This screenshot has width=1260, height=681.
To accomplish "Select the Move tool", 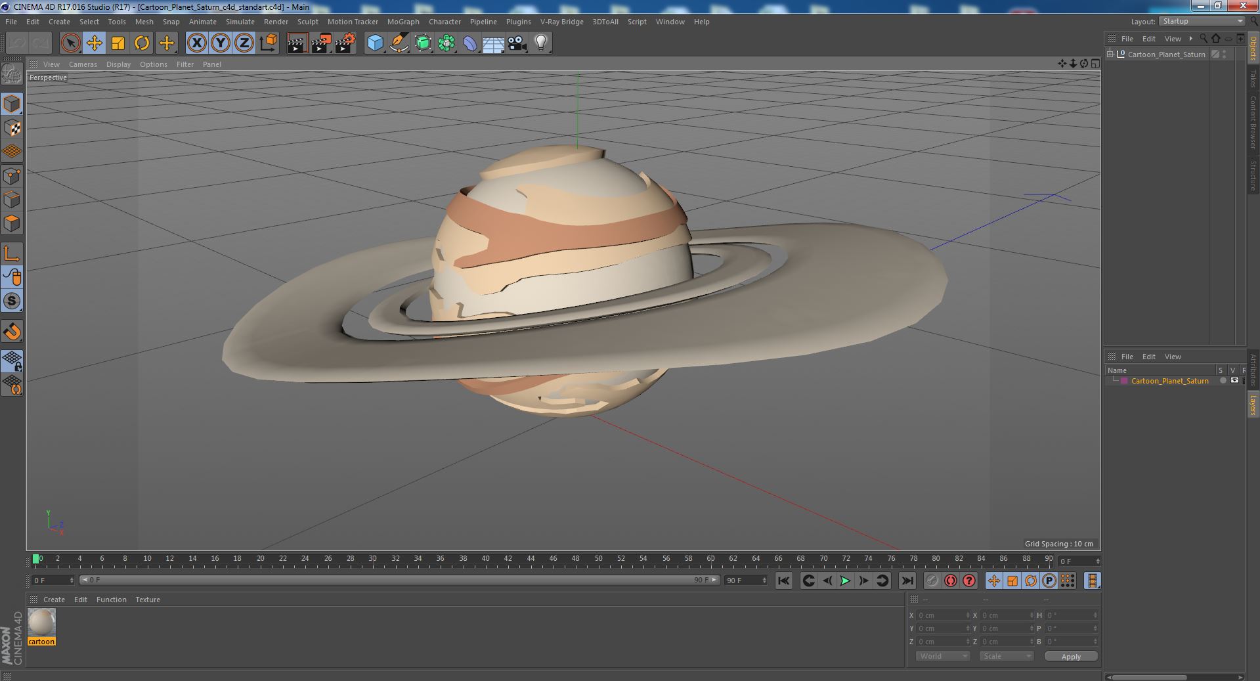I will (x=95, y=43).
